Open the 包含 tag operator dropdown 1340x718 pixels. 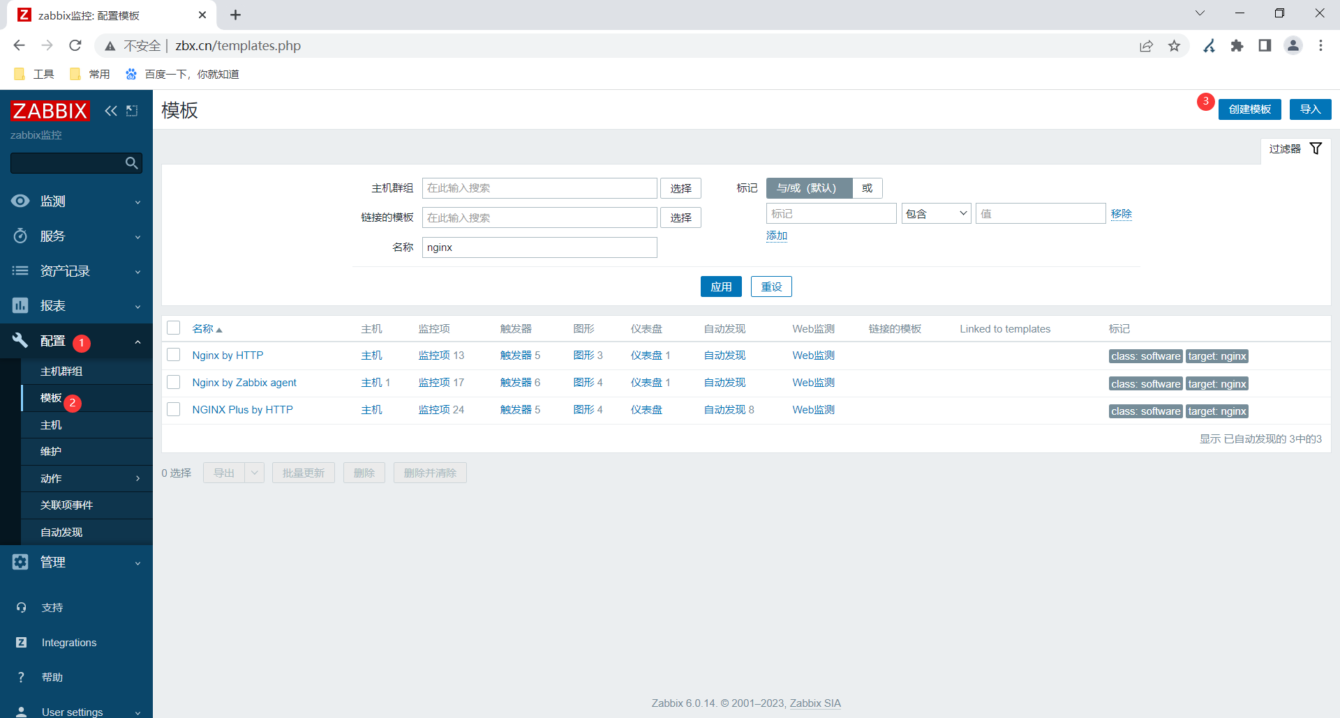click(x=936, y=213)
